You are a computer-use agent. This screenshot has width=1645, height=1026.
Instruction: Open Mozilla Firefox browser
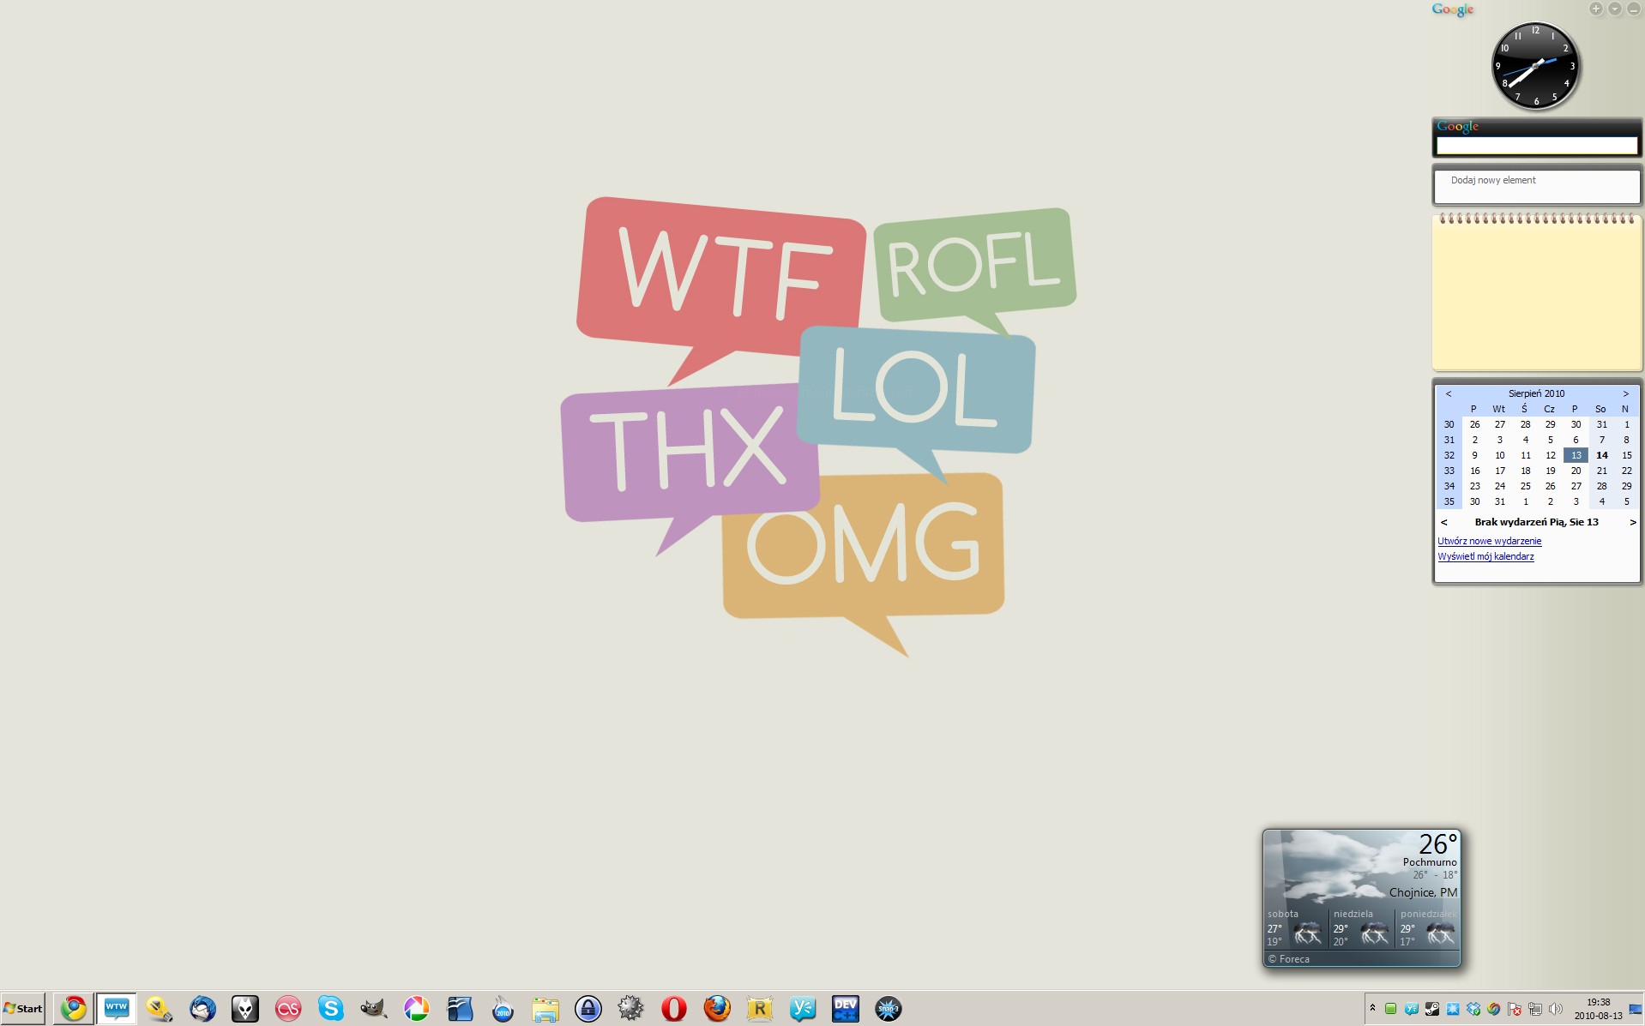tap(717, 1009)
